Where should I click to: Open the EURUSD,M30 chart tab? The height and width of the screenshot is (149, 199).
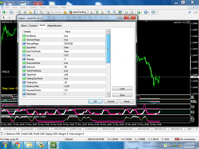[109, 129]
